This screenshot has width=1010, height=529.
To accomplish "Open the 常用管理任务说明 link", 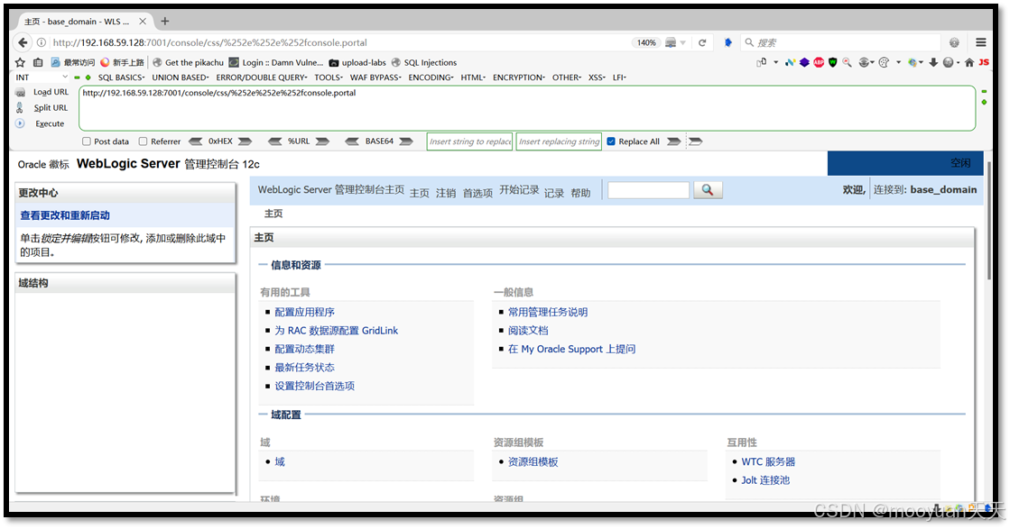I will tap(548, 312).
